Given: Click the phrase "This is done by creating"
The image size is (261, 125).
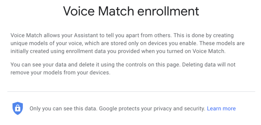Looking at the screenshot, I should click(x=201, y=35).
